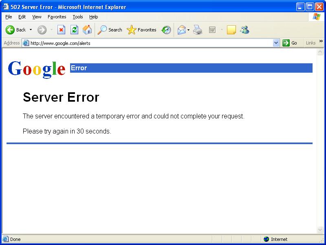This screenshot has width=326, height=245.
Task: Open the Back history dropdown arrow
Action: tap(31, 30)
